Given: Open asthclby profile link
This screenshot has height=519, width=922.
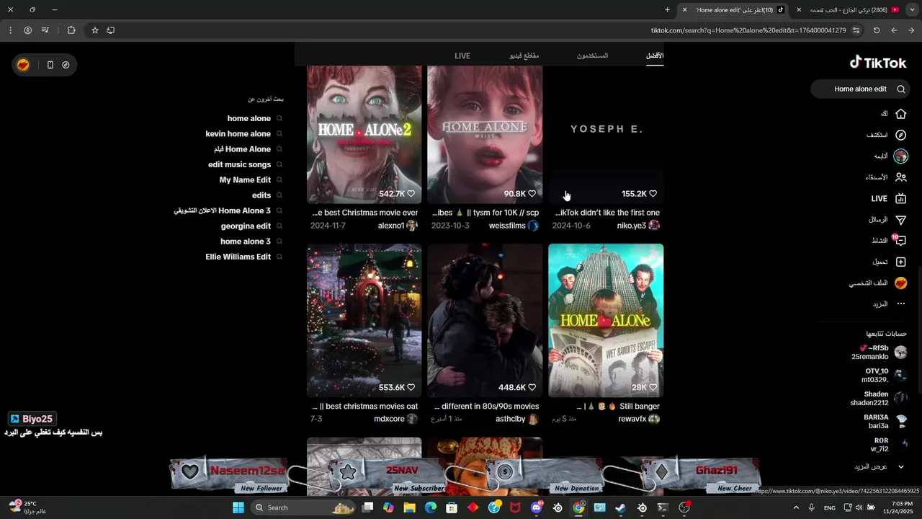Looking at the screenshot, I should pyautogui.click(x=516, y=419).
